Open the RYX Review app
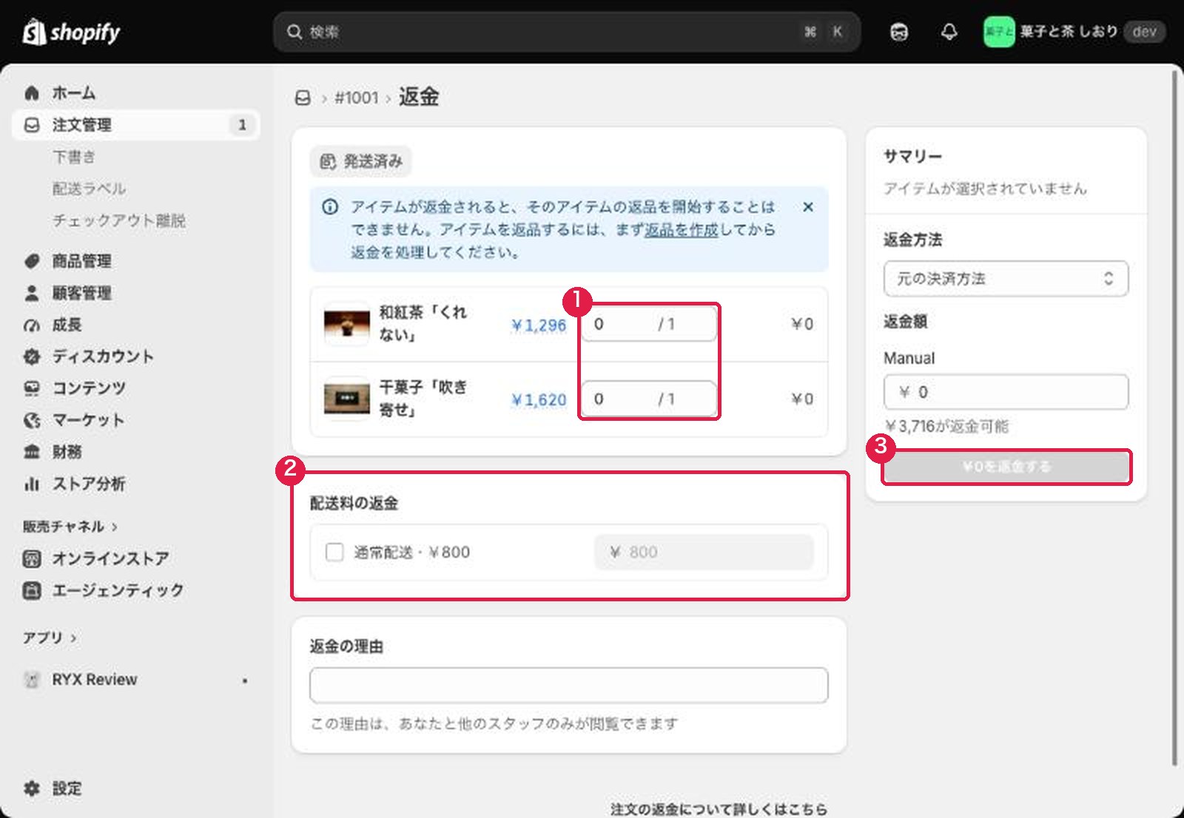Image resolution: width=1184 pixels, height=818 pixels. [95, 680]
